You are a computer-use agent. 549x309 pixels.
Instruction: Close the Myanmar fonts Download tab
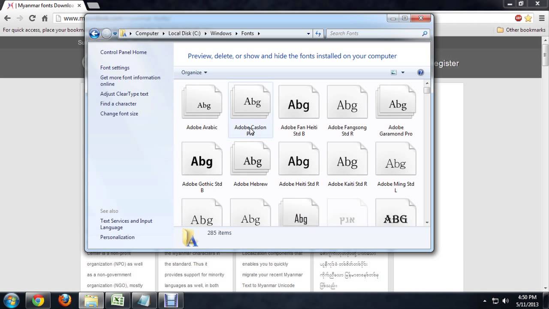[x=79, y=6]
